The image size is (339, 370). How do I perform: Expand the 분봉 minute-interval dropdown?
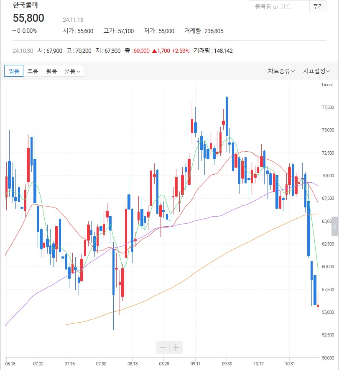coord(72,71)
